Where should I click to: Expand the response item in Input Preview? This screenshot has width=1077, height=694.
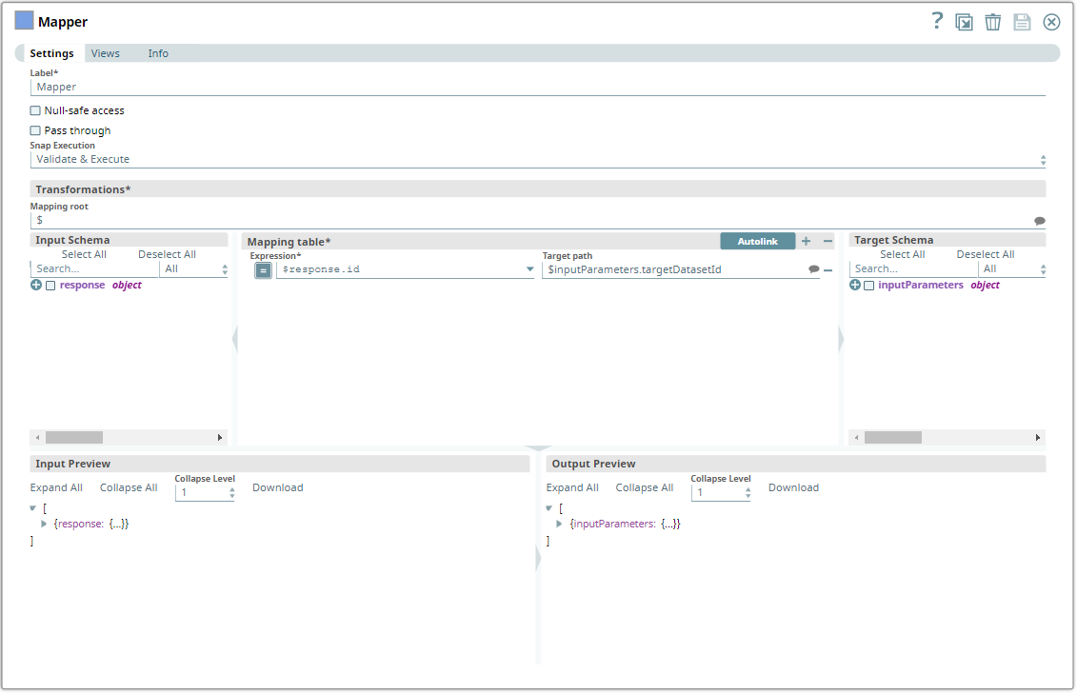pyautogui.click(x=44, y=524)
